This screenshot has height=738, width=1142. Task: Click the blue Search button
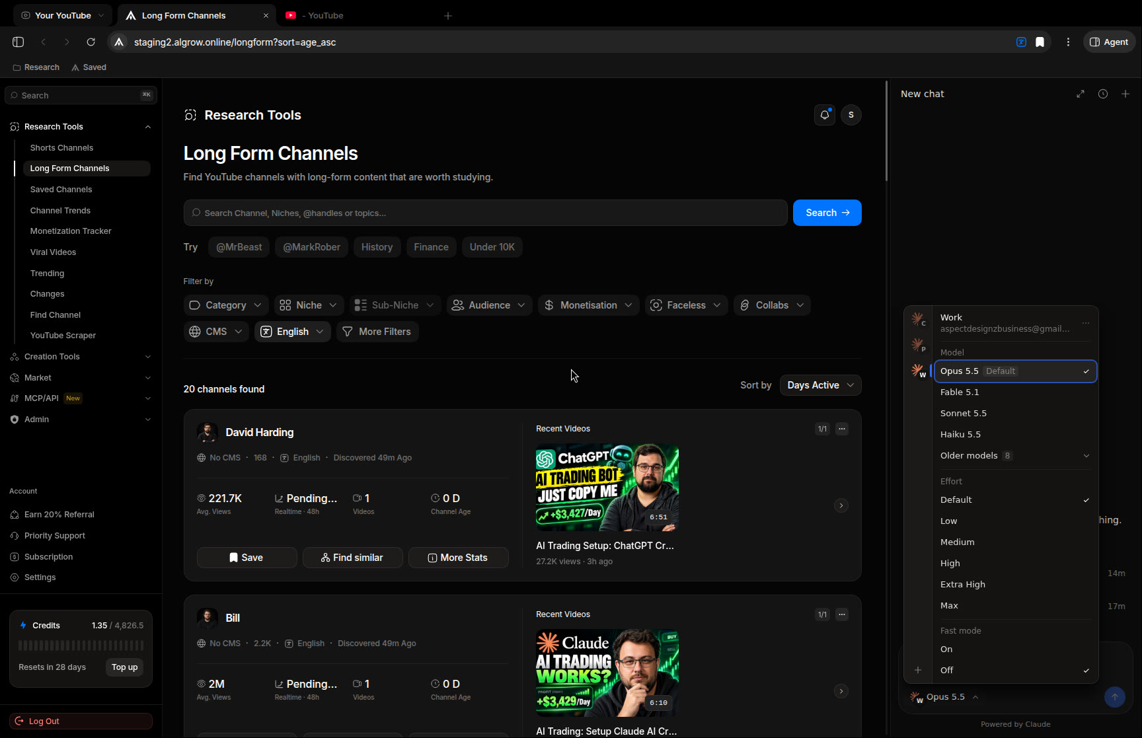tap(827, 213)
